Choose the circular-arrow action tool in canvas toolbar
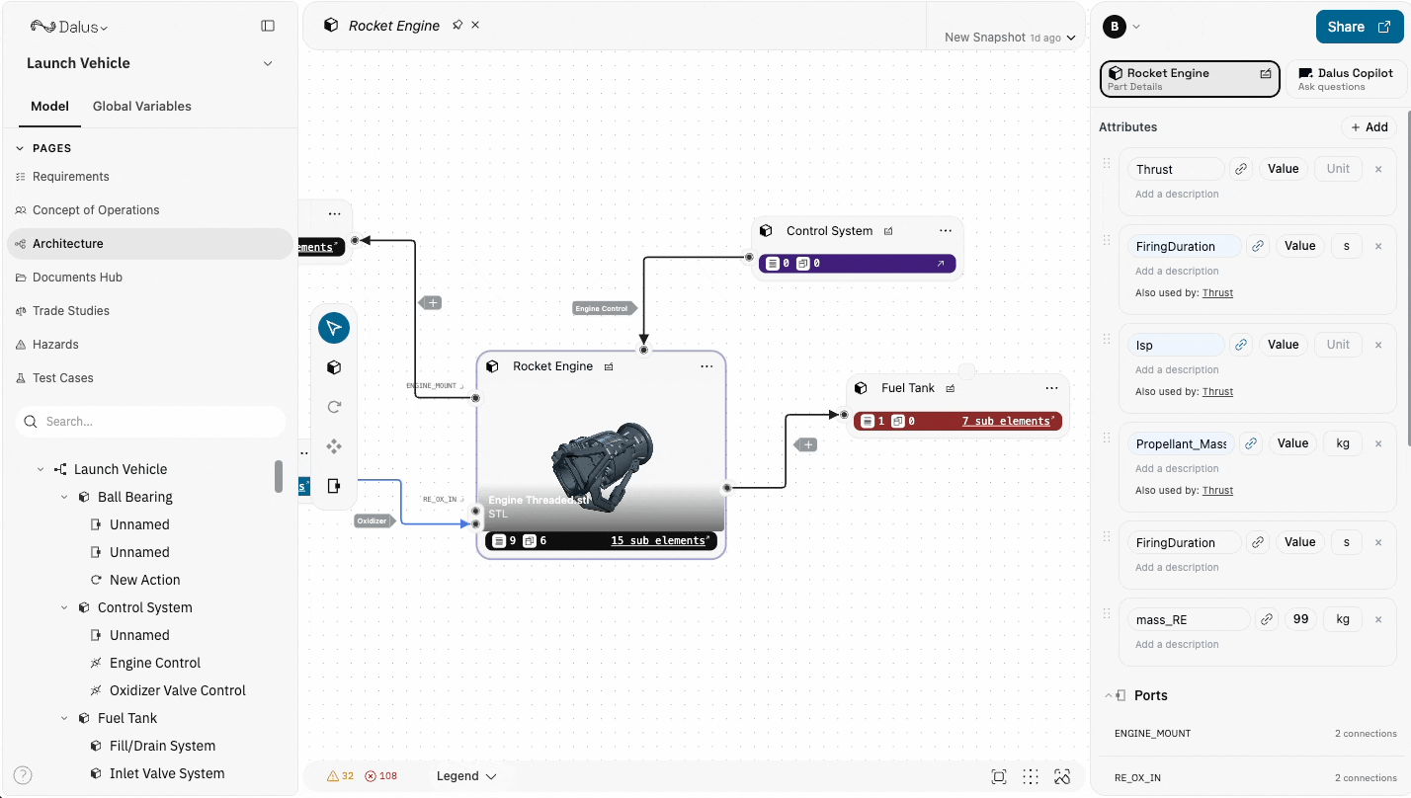 coord(334,407)
